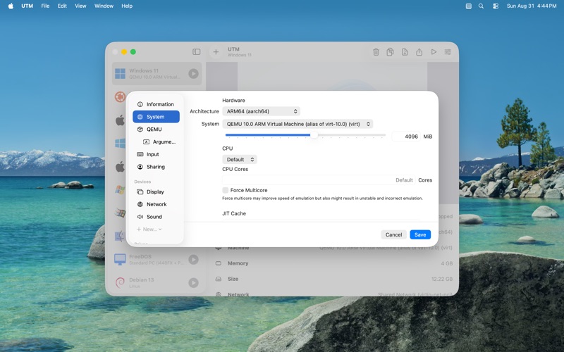Screen dimensions: 564x352
Task: Click the 4 GB memory value
Action: point(447,263)
